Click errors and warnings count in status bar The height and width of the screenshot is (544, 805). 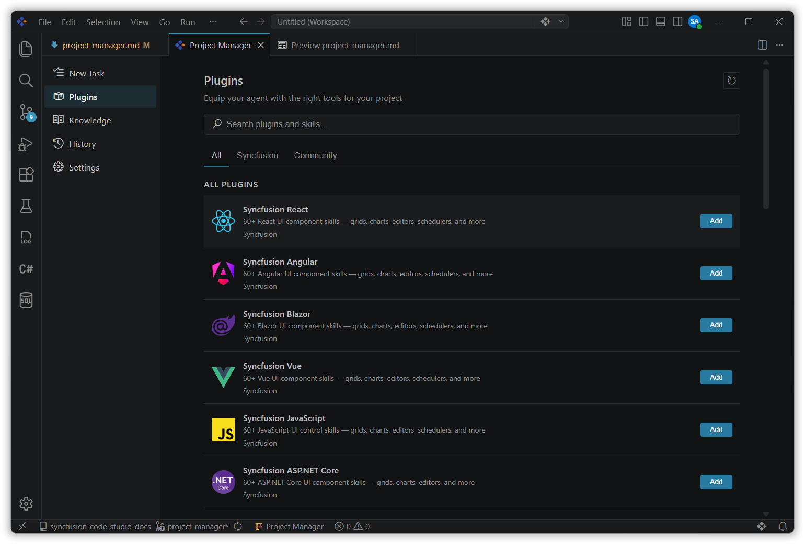click(x=352, y=526)
